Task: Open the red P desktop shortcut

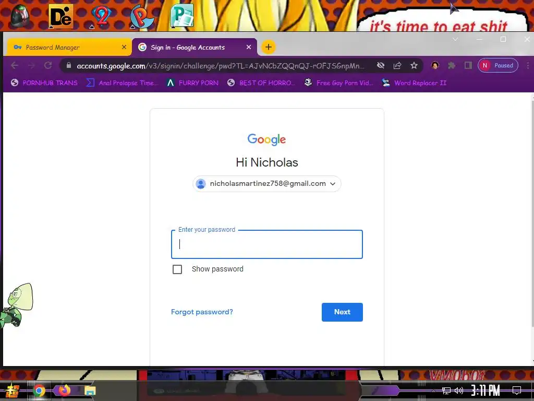Action: point(142,16)
